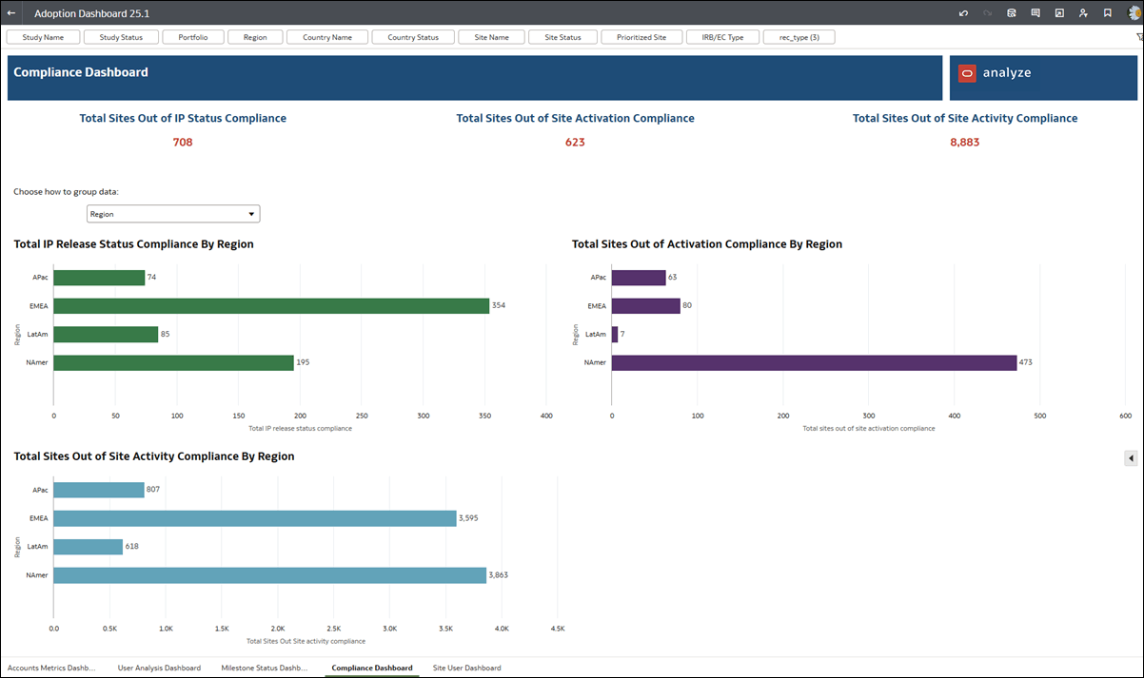Click the profile avatar at top right

pos(1133,12)
